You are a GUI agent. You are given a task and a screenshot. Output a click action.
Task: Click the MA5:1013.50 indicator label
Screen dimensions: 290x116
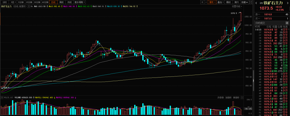point(40,6)
